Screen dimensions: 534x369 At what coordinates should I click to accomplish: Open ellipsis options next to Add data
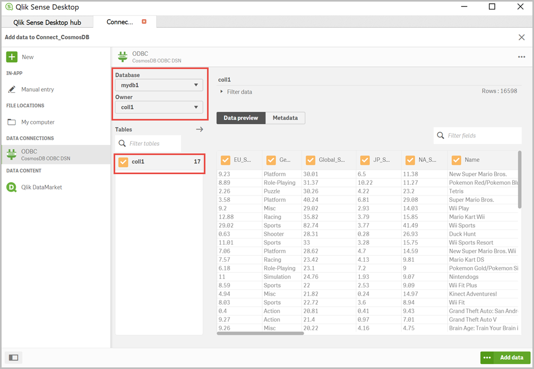(x=487, y=357)
